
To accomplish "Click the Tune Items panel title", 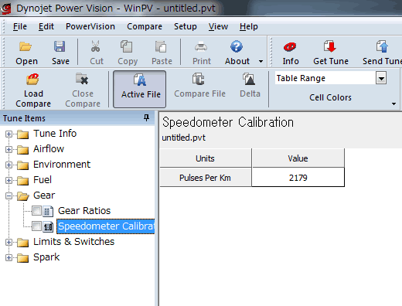I will click(24, 118).
